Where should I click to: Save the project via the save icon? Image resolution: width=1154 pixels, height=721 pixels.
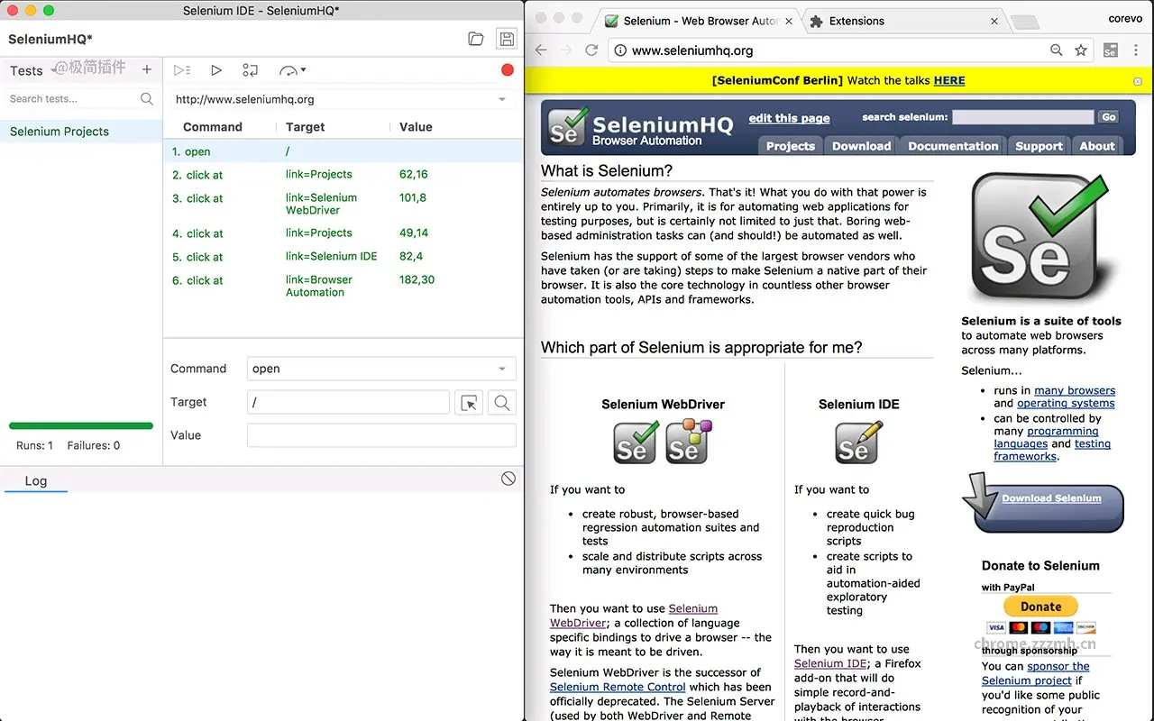click(506, 39)
